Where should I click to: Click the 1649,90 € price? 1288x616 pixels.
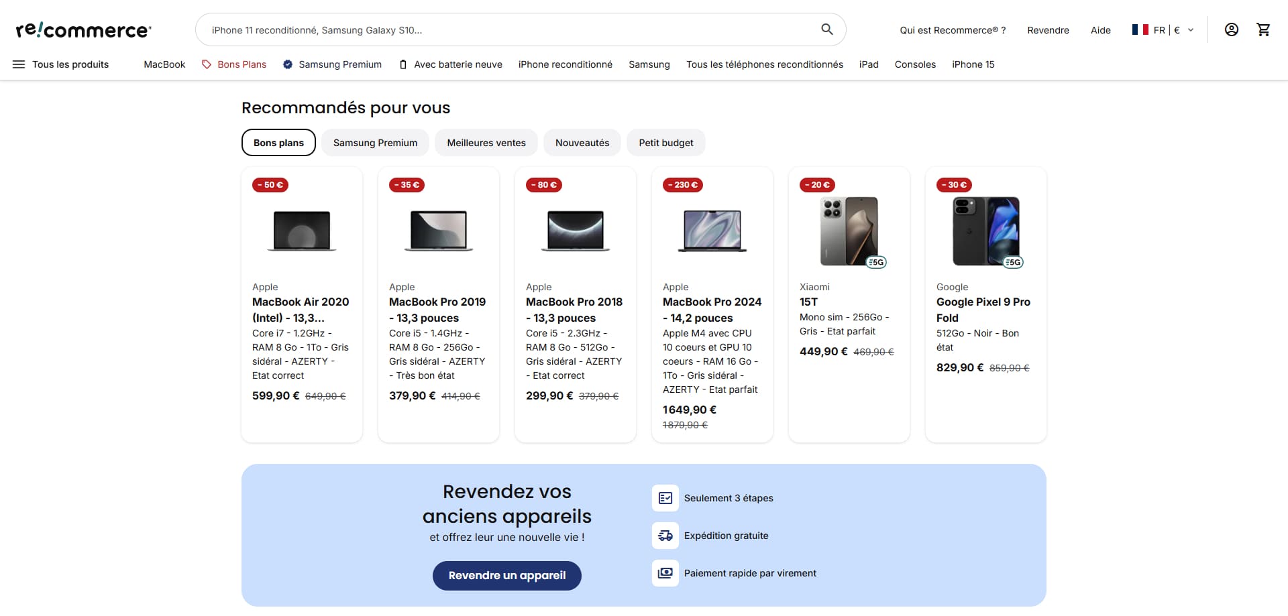[x=690, y=410]
